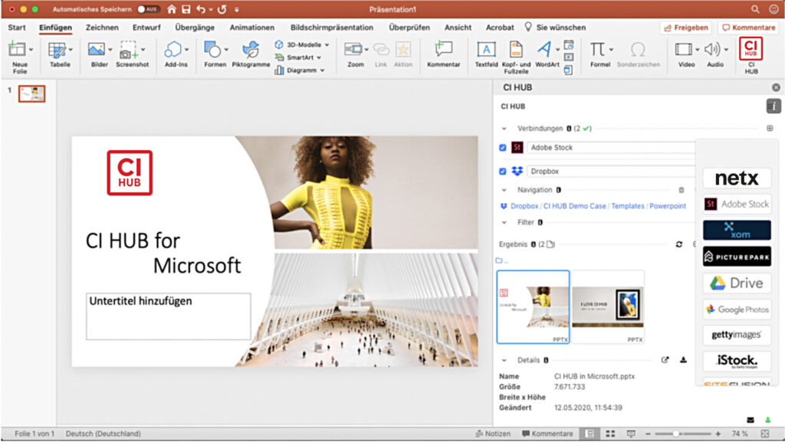Image resolution: width=785 pixels, height=442 pixels.
Task: Toggle Notizen in the status bar
Action: tap(493, 434)
